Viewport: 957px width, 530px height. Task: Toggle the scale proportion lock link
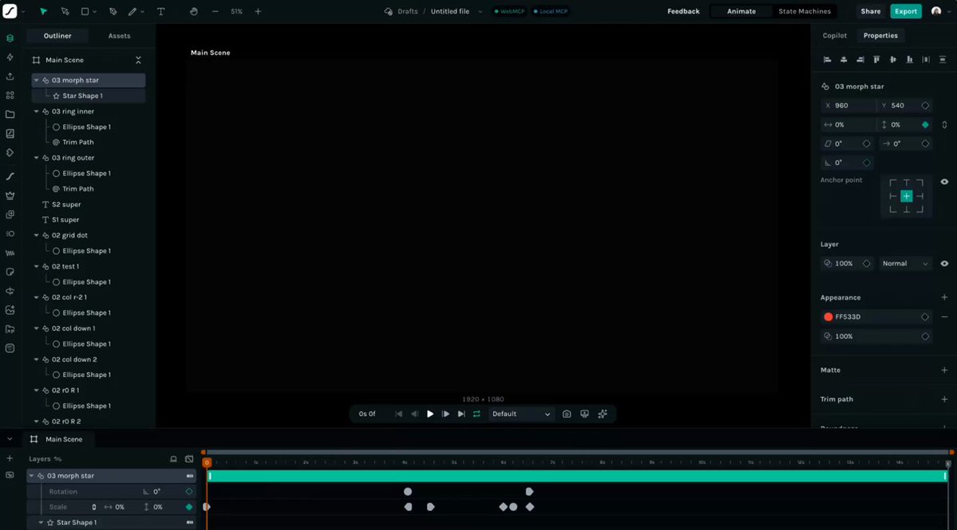[944, 124]
